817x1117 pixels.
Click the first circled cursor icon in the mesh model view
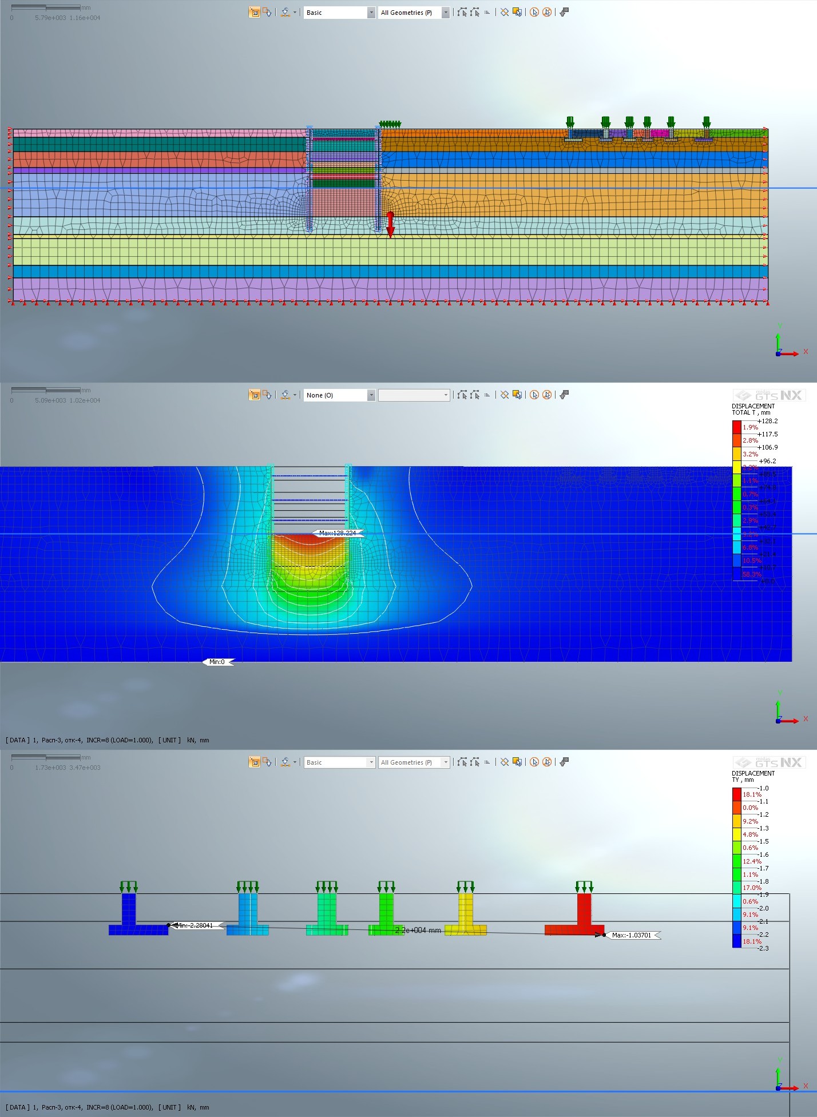coord(534,12)
